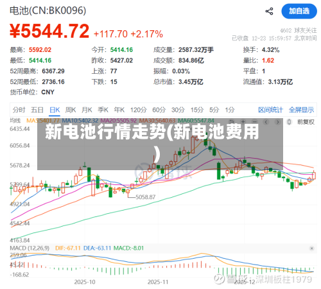The height and width of the screenshot is (289, 321).
Task: Click the price ¥5544.72
Action: tap(49, 31)
